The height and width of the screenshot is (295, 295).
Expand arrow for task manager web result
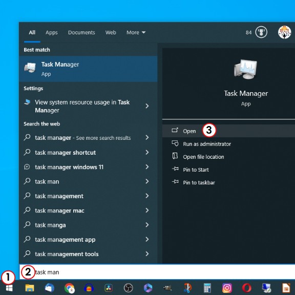[147, 138]
